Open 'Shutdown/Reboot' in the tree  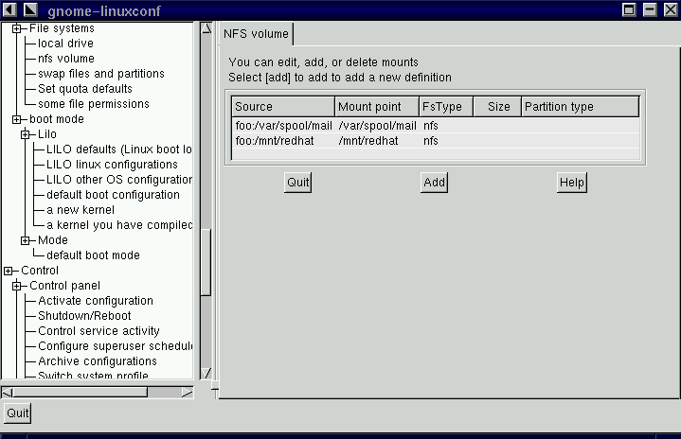point(84,316)
